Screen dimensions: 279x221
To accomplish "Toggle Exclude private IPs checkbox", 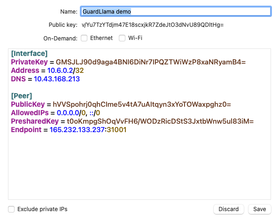I will tap(11, 209).
